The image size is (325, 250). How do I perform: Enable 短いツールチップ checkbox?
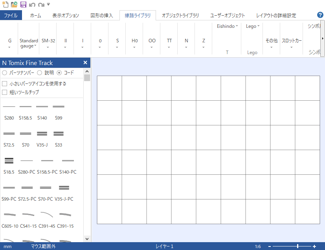point(5,92)
